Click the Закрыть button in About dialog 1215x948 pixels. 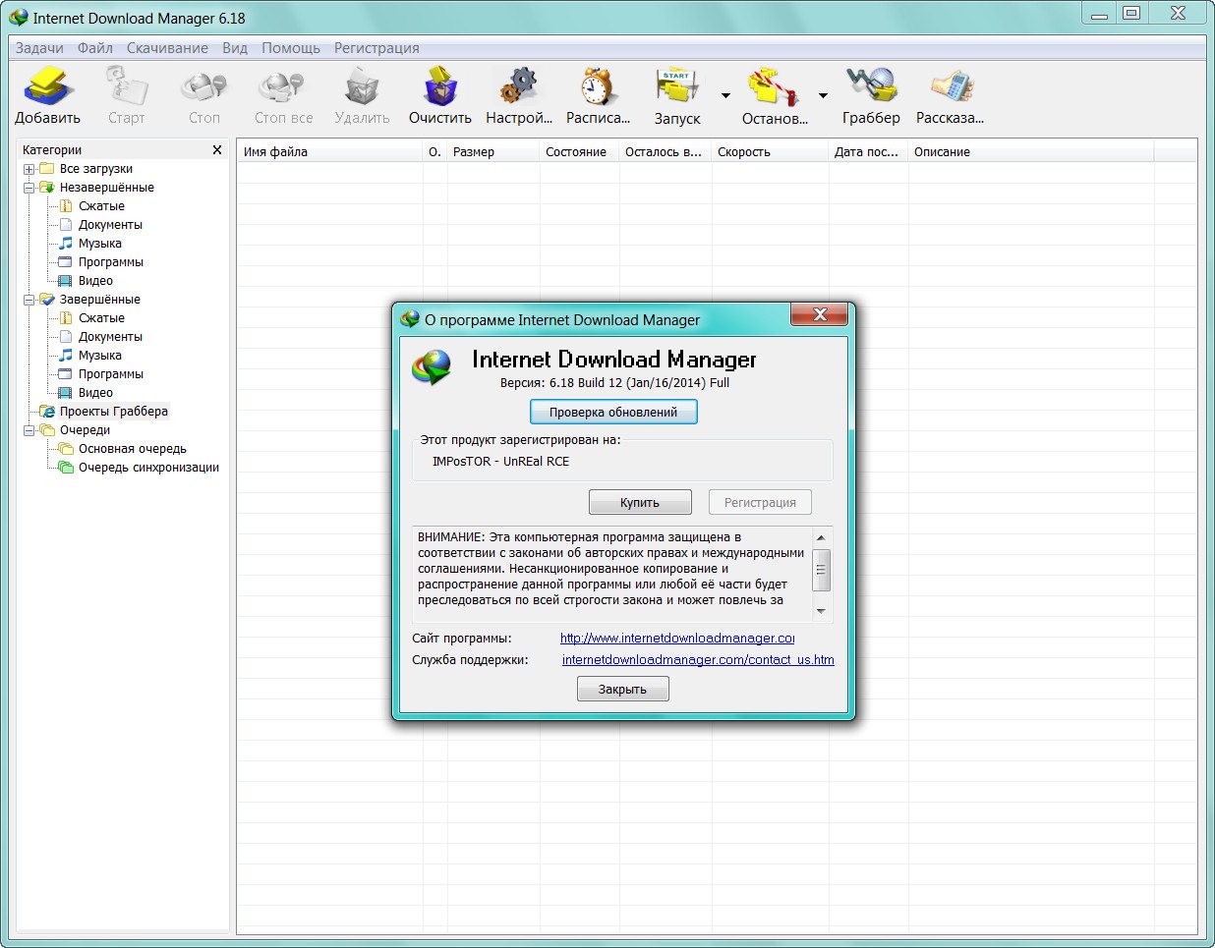(x=623, y=689)
